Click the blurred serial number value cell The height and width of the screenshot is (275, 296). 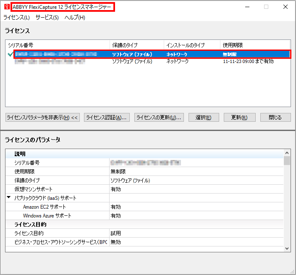tap(146, 163)
